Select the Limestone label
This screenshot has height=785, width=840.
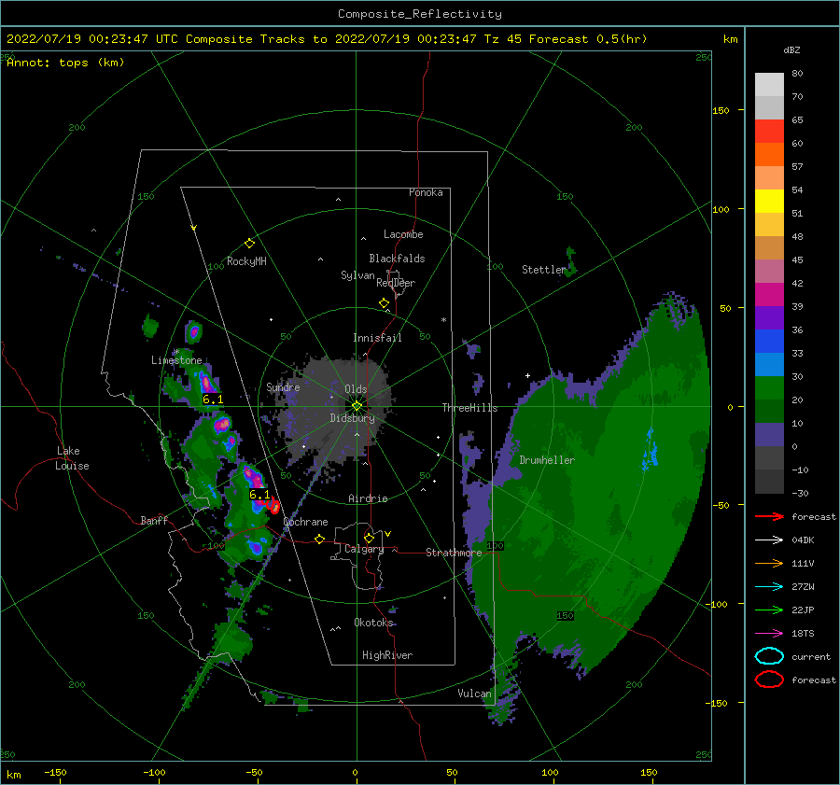click(176, 360)
